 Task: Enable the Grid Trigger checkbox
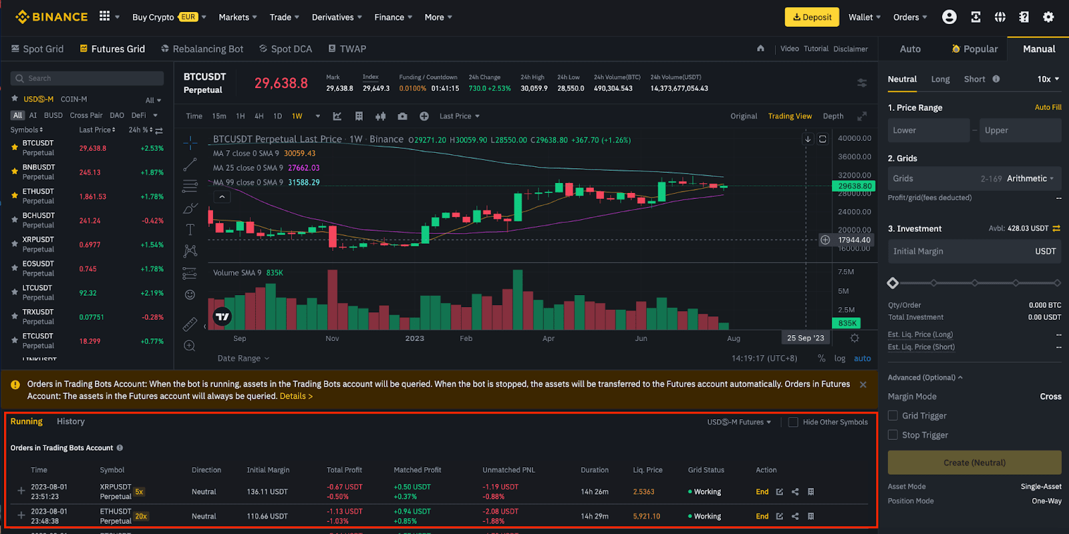point(893,416)
